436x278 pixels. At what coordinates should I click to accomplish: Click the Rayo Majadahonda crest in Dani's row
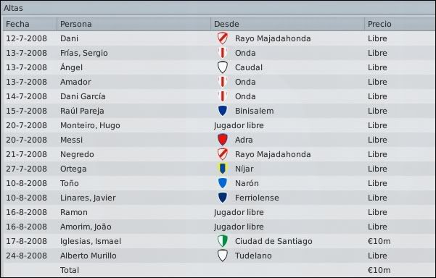(223, 38)
